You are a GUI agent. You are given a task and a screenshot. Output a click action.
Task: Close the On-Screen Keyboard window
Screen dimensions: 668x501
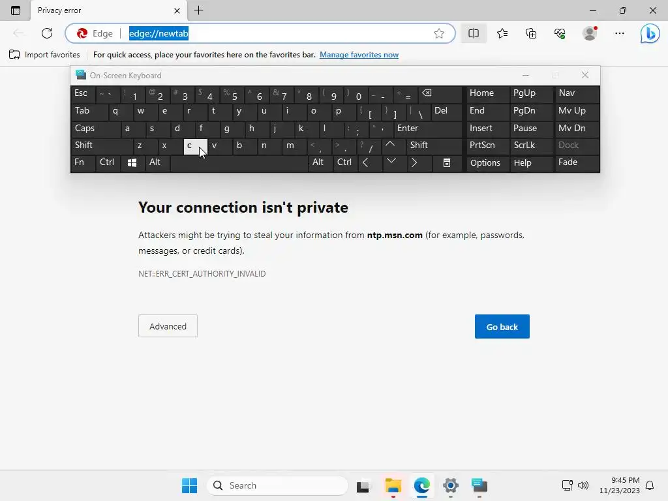(585, 76)
